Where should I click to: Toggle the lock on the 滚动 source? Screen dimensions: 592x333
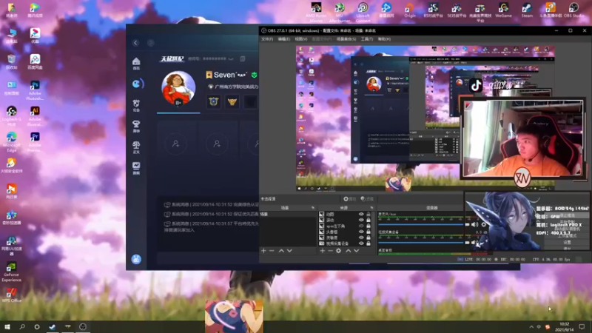tap(369, 220)
